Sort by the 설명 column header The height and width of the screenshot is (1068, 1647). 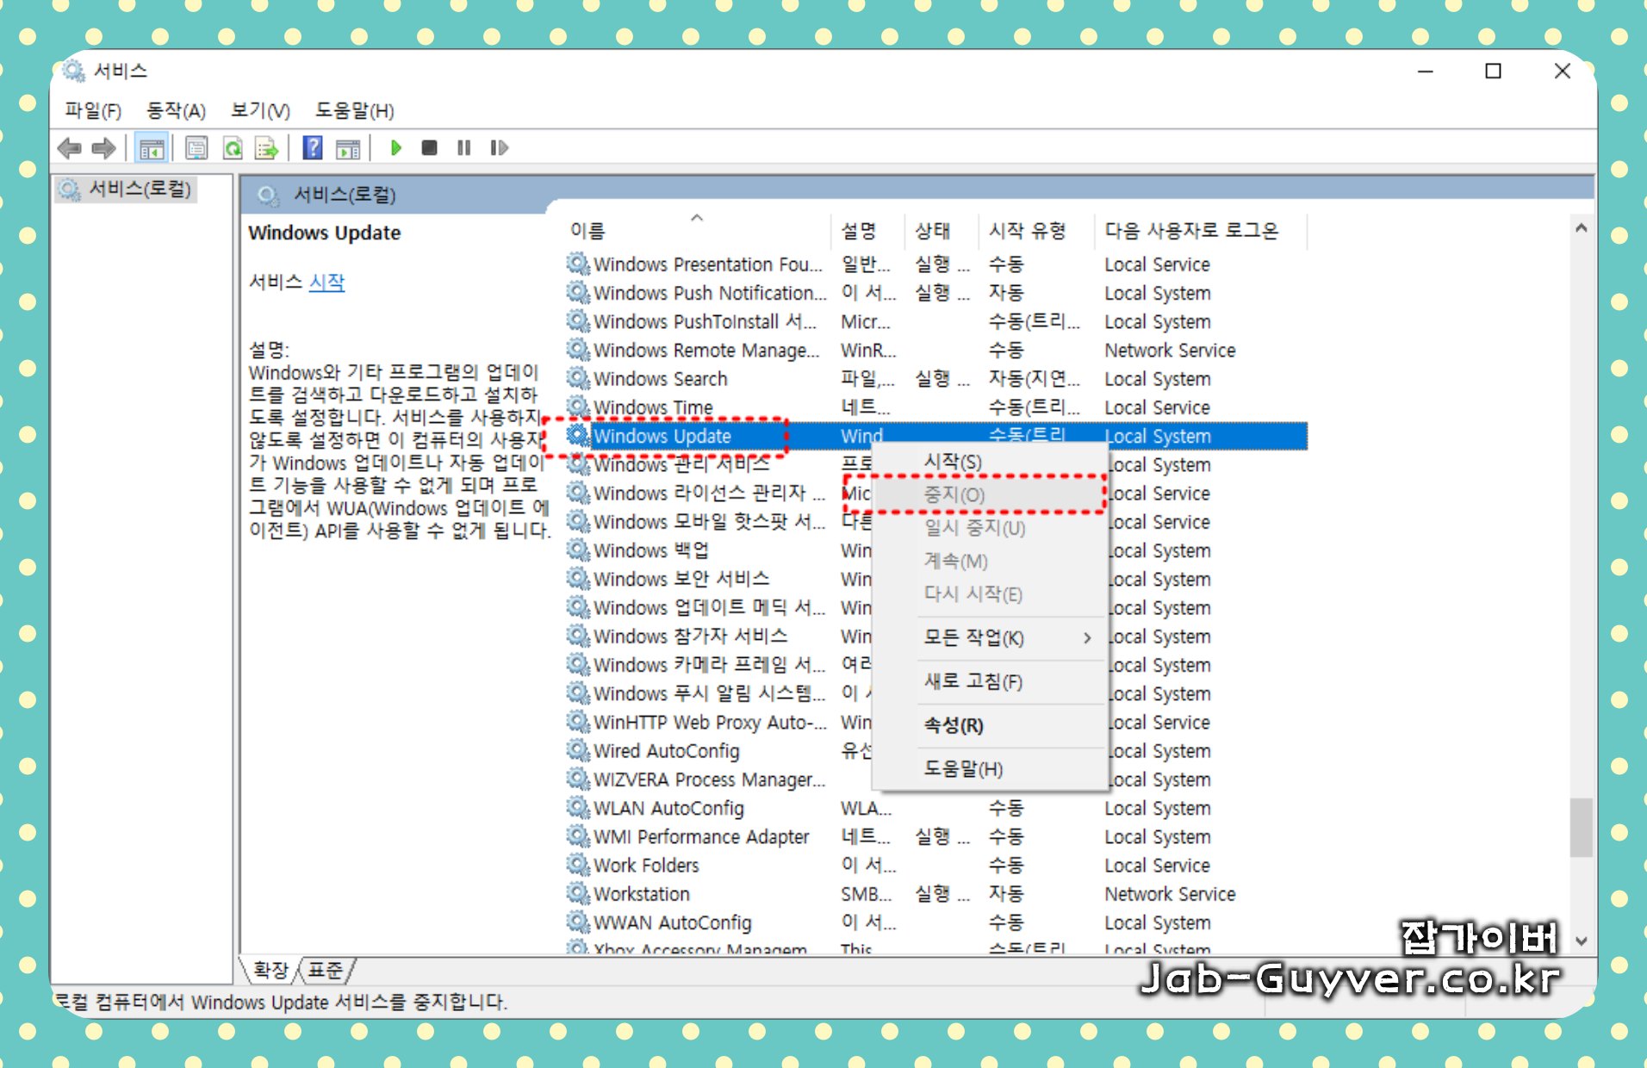[867, 231]
